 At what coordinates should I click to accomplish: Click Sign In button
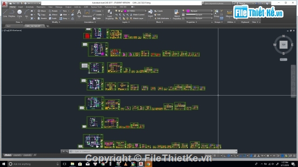pyautogui.click(x=241, y=3)
